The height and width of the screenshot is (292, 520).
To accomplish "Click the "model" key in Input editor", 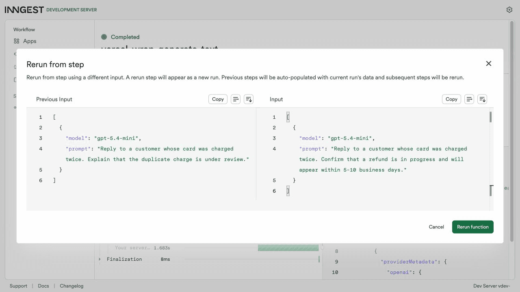I will (310, 138).
